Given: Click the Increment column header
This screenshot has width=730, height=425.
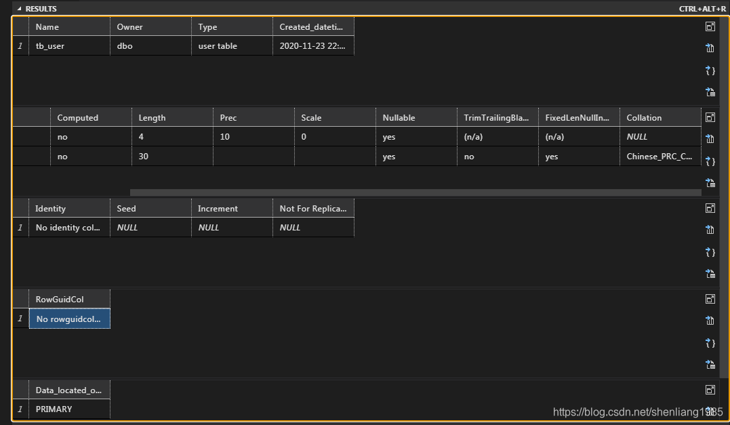Looking at the screenshot, I should click(x=232, y=208).
